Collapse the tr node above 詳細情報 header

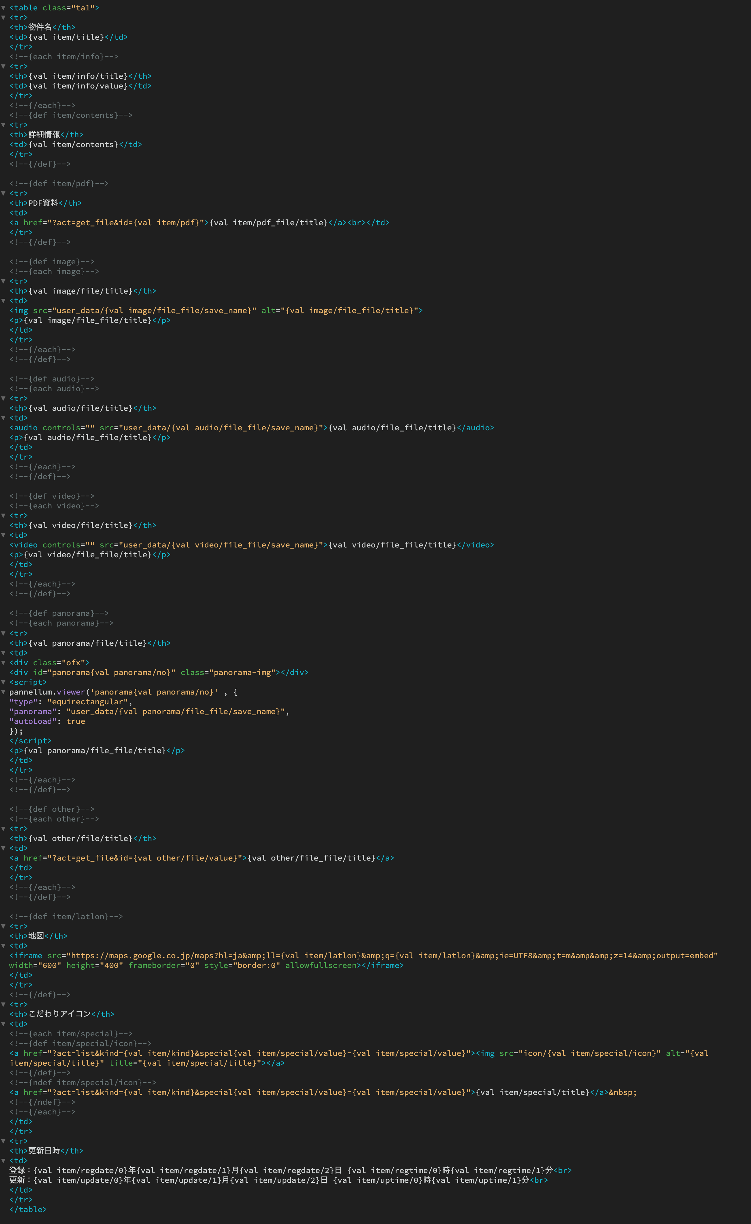3,125
